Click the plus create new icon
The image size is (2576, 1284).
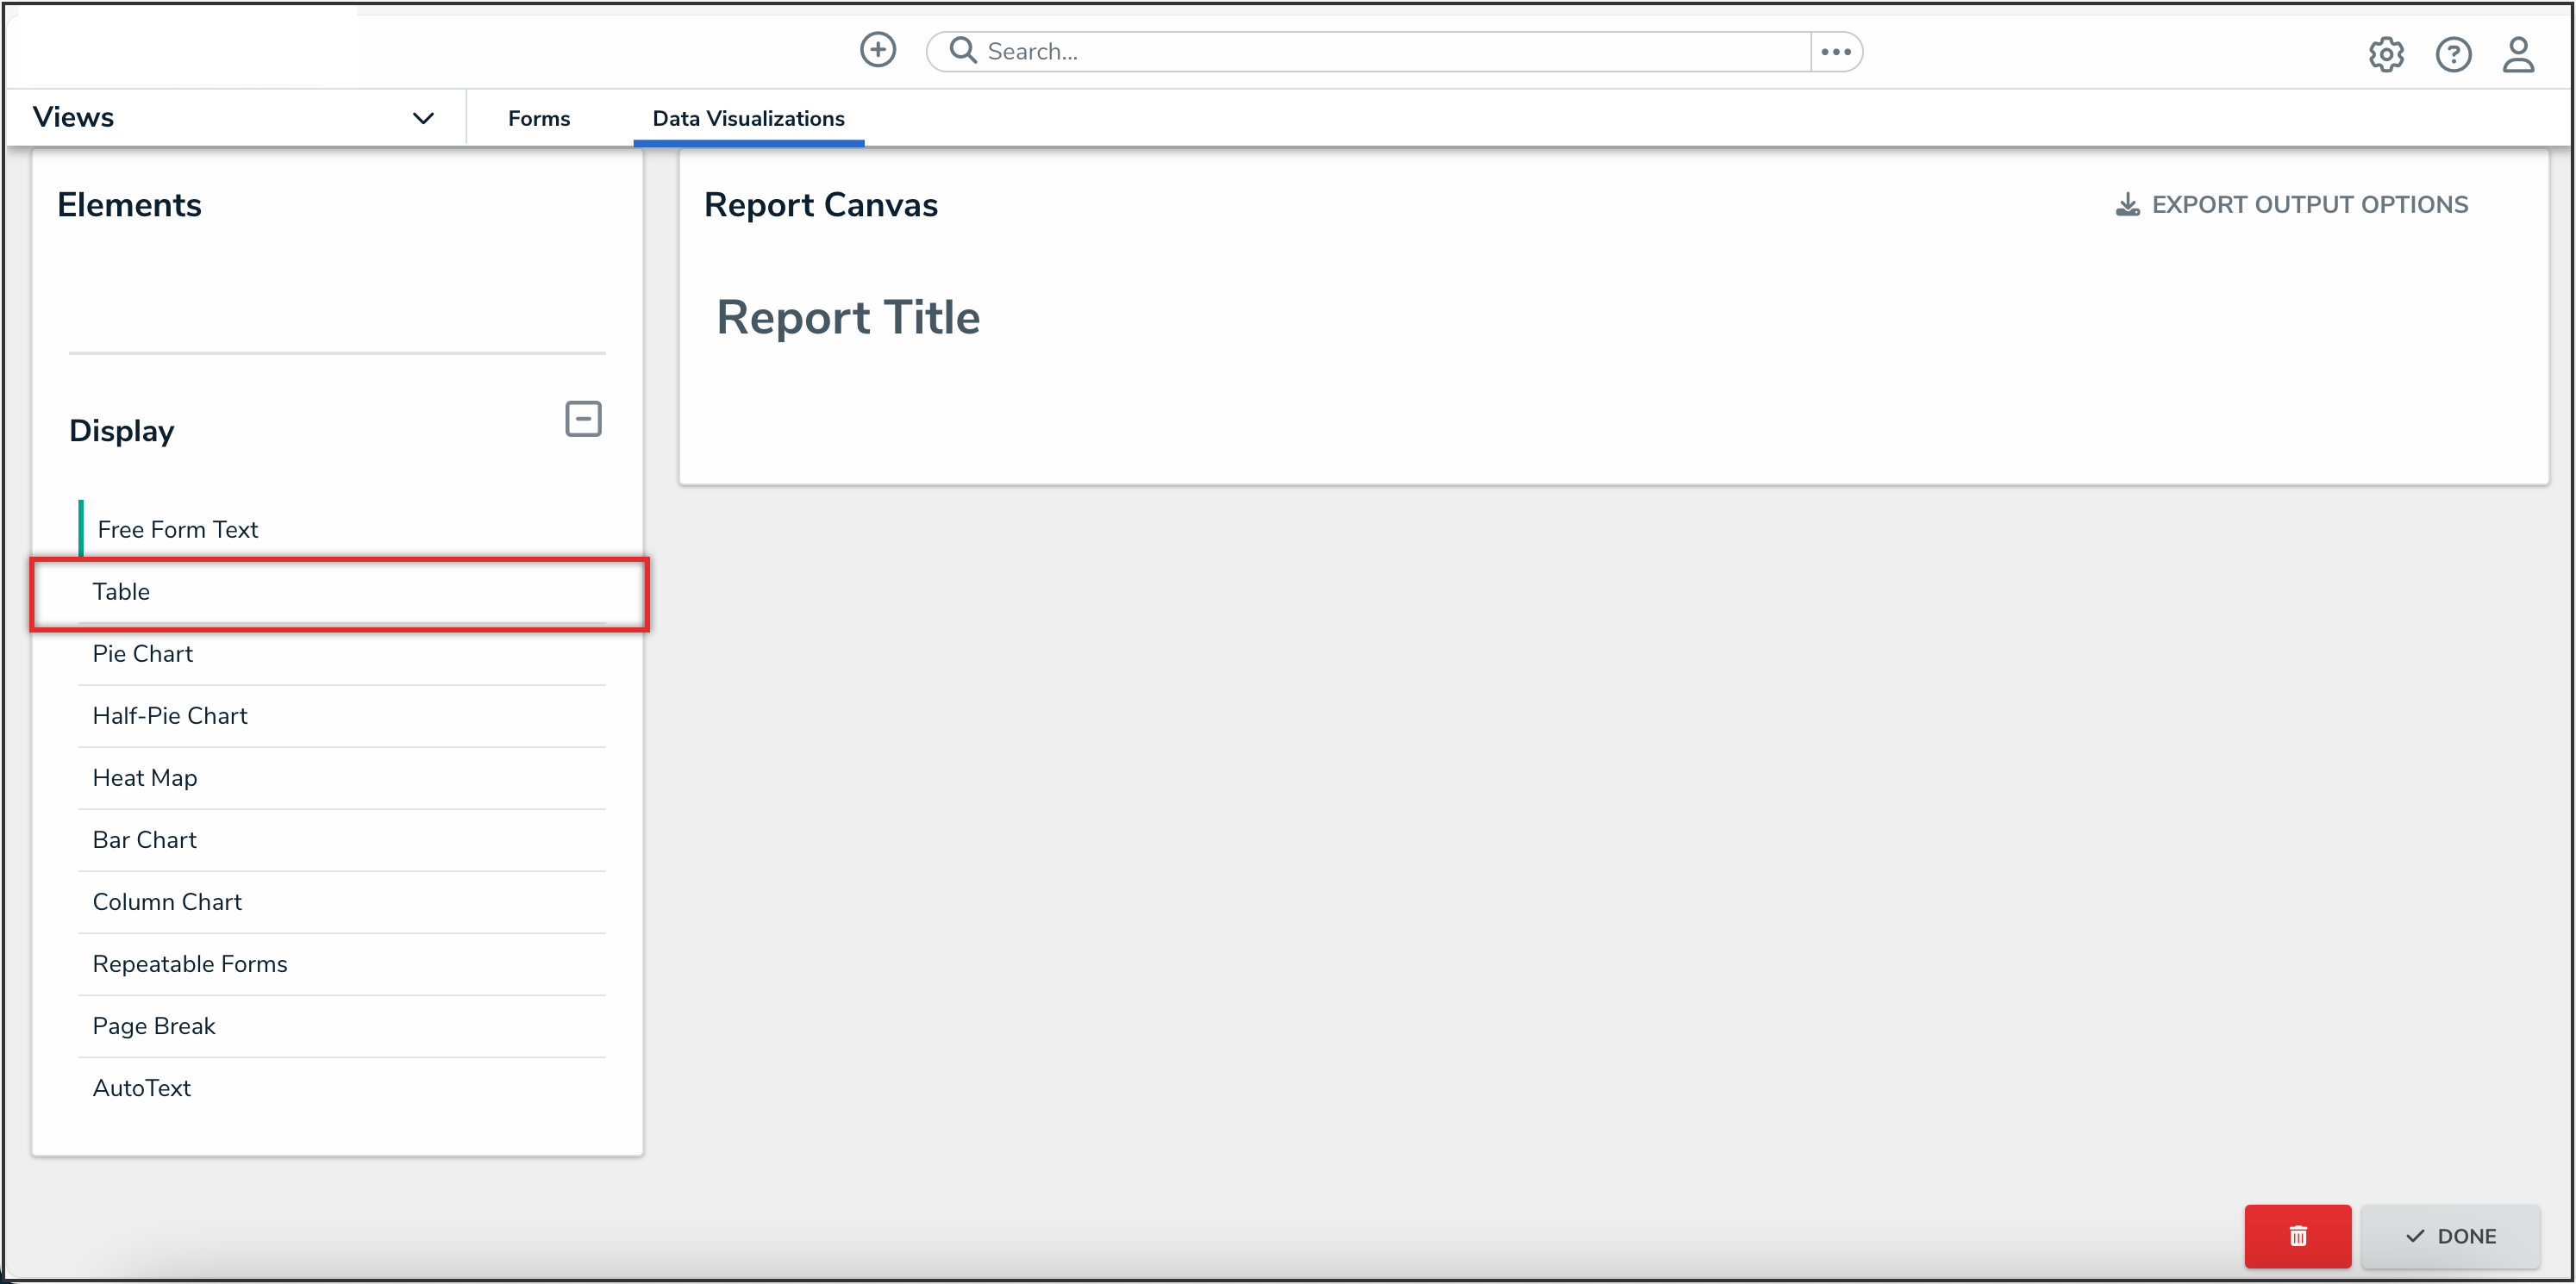point(877,50)
